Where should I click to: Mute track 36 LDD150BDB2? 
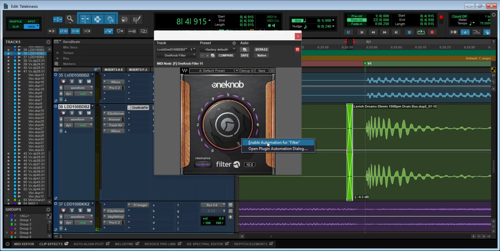click(89, 113)
